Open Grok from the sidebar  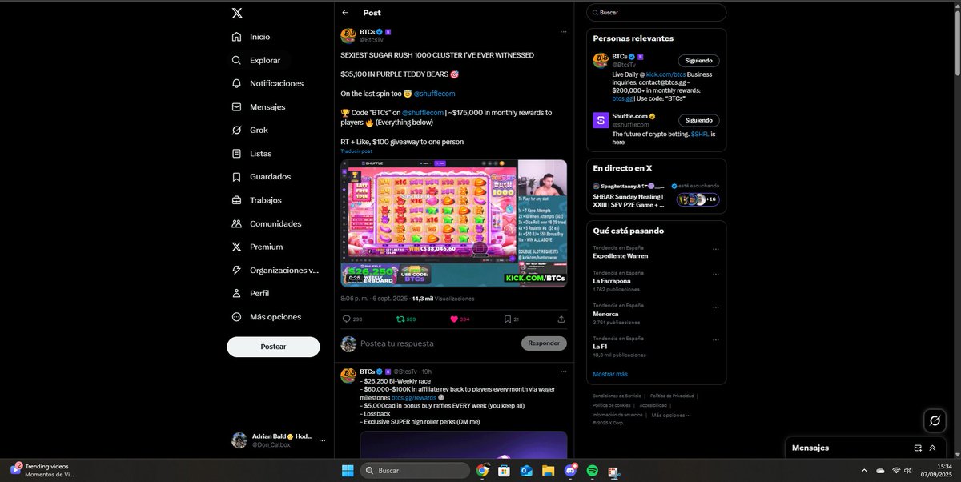pos(249,130)
